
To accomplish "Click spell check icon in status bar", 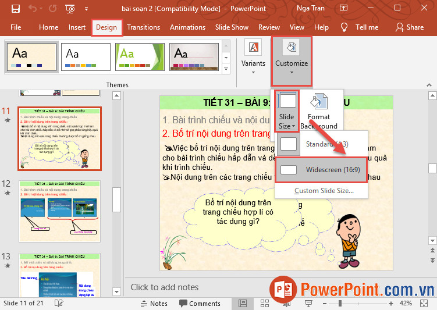I will (59, 304).
